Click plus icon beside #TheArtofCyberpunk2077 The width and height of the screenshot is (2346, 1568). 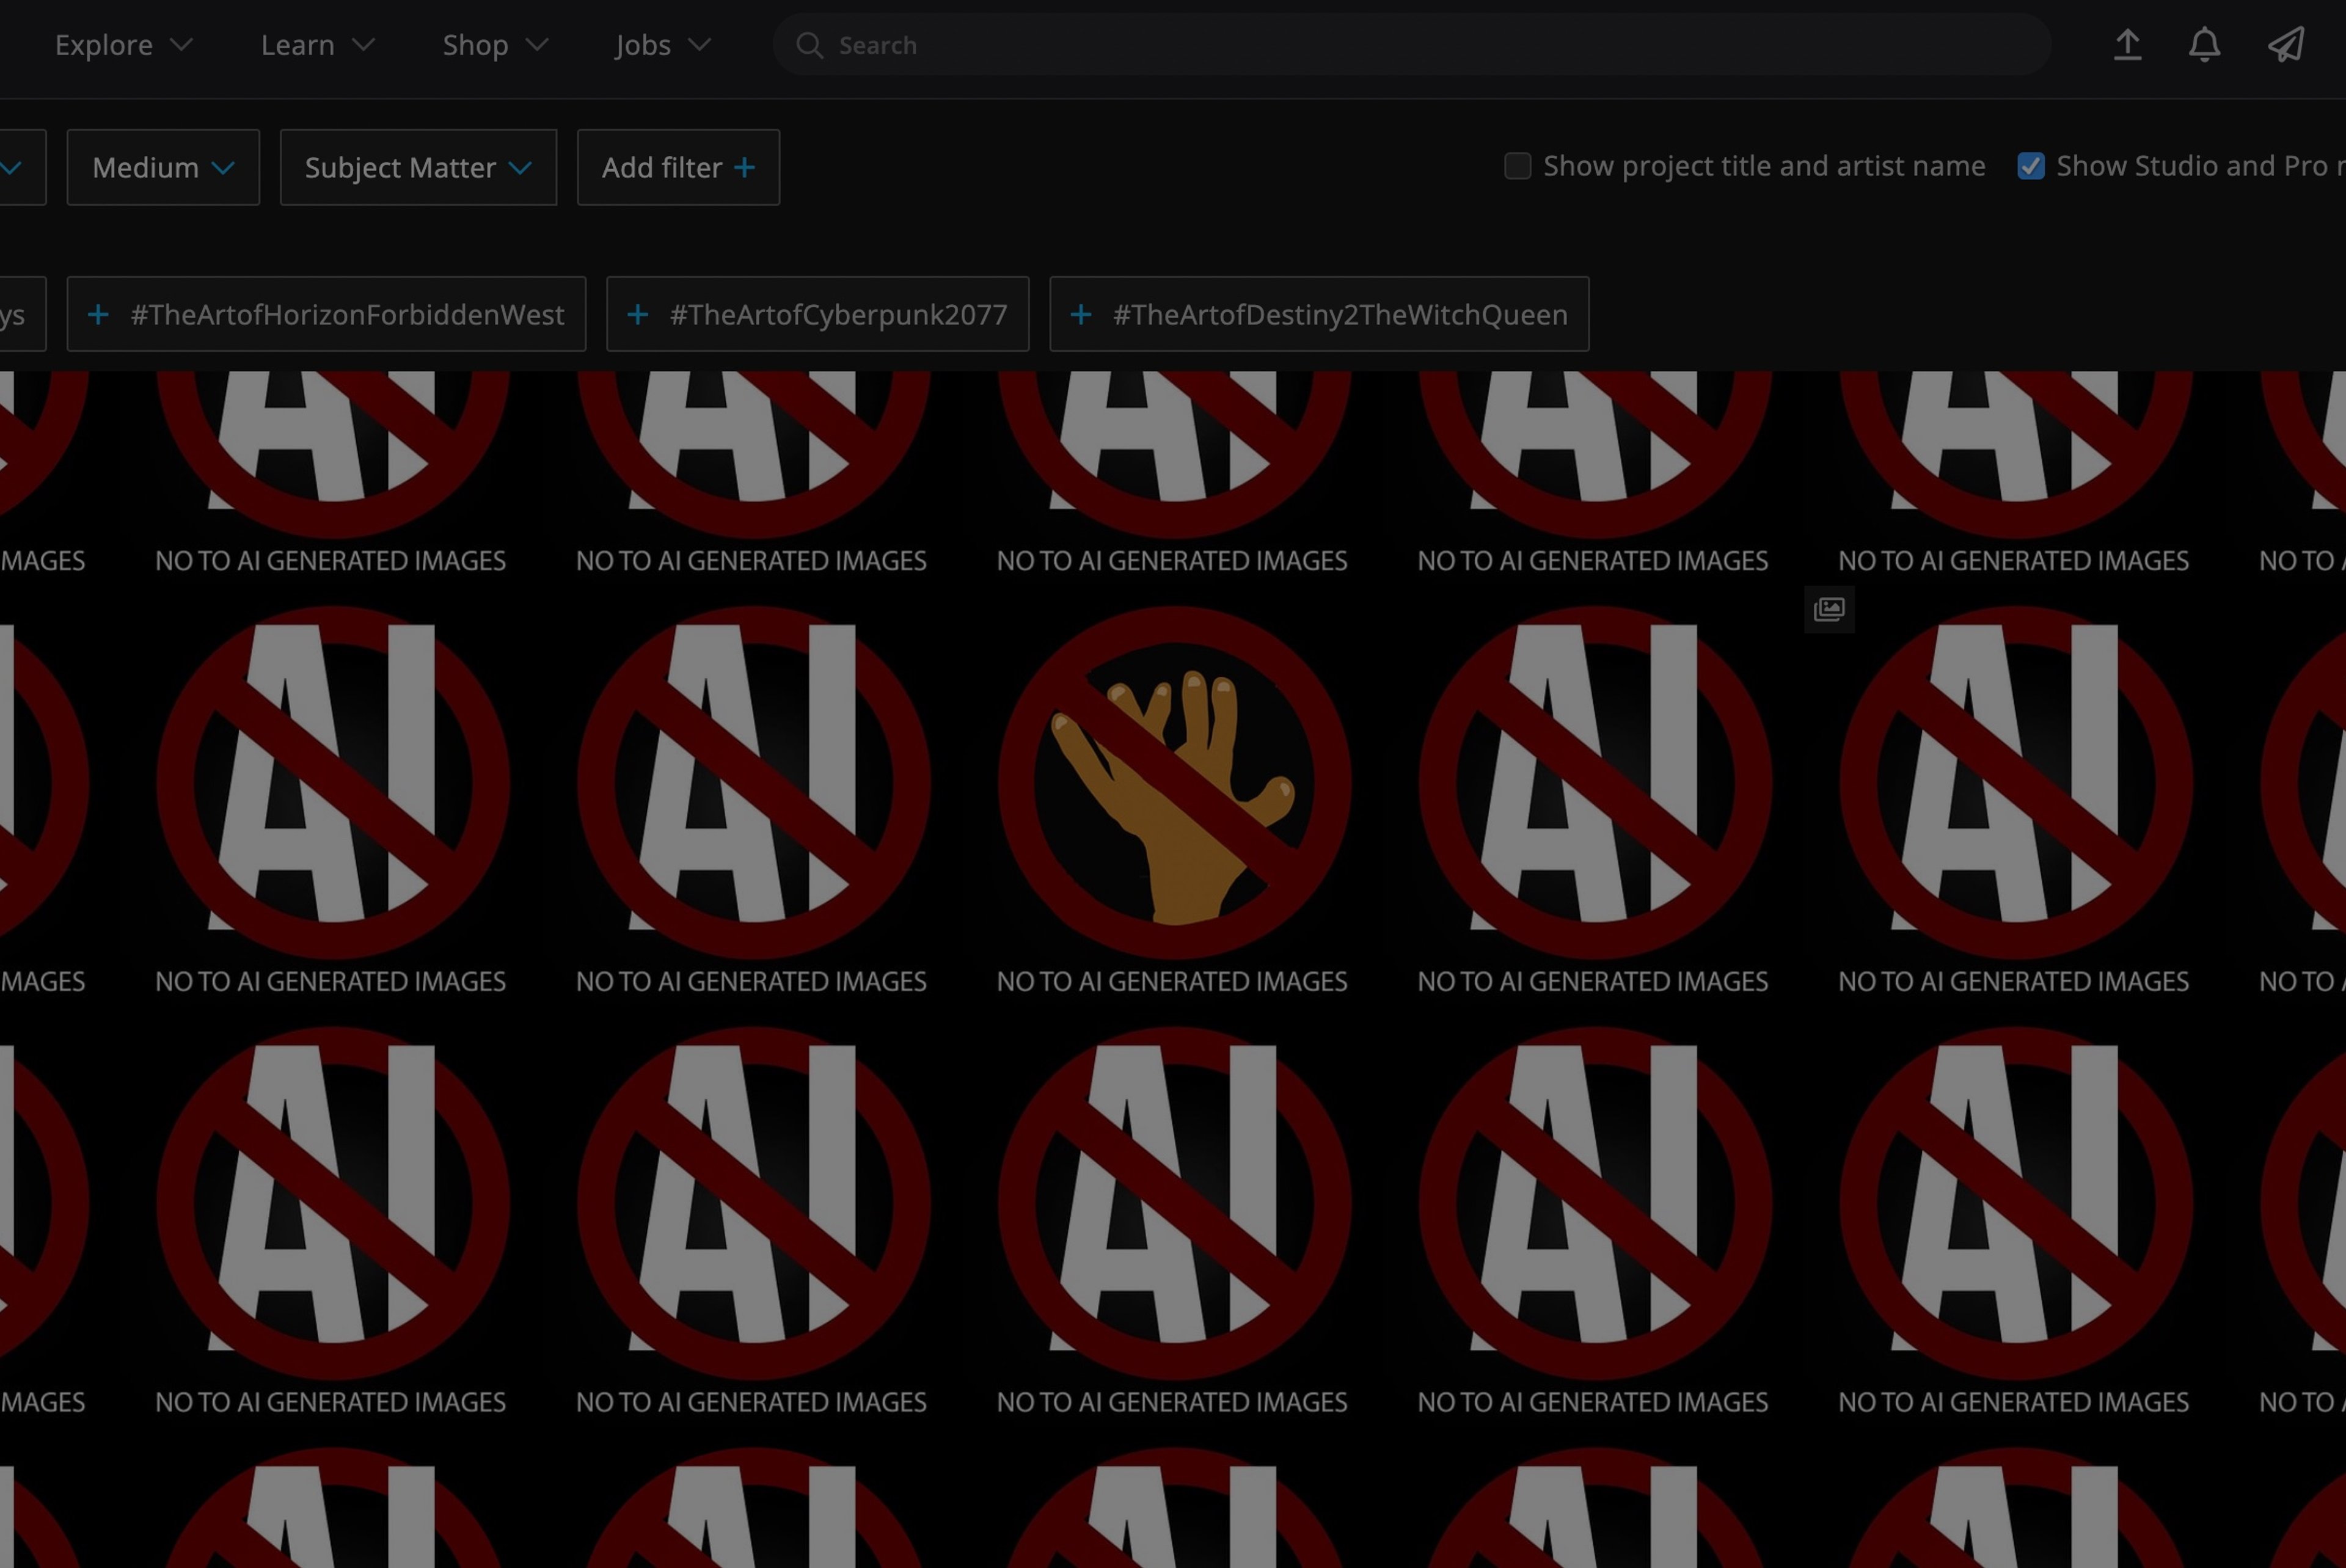pyautogui.click(x=637, y=315)
